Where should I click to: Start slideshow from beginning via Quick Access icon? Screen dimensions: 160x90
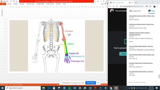[x=13, y=1]
